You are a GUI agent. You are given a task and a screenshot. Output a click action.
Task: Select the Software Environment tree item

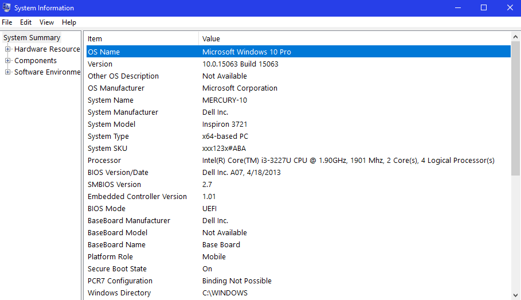pyautogui.click(x=47, y=72)
